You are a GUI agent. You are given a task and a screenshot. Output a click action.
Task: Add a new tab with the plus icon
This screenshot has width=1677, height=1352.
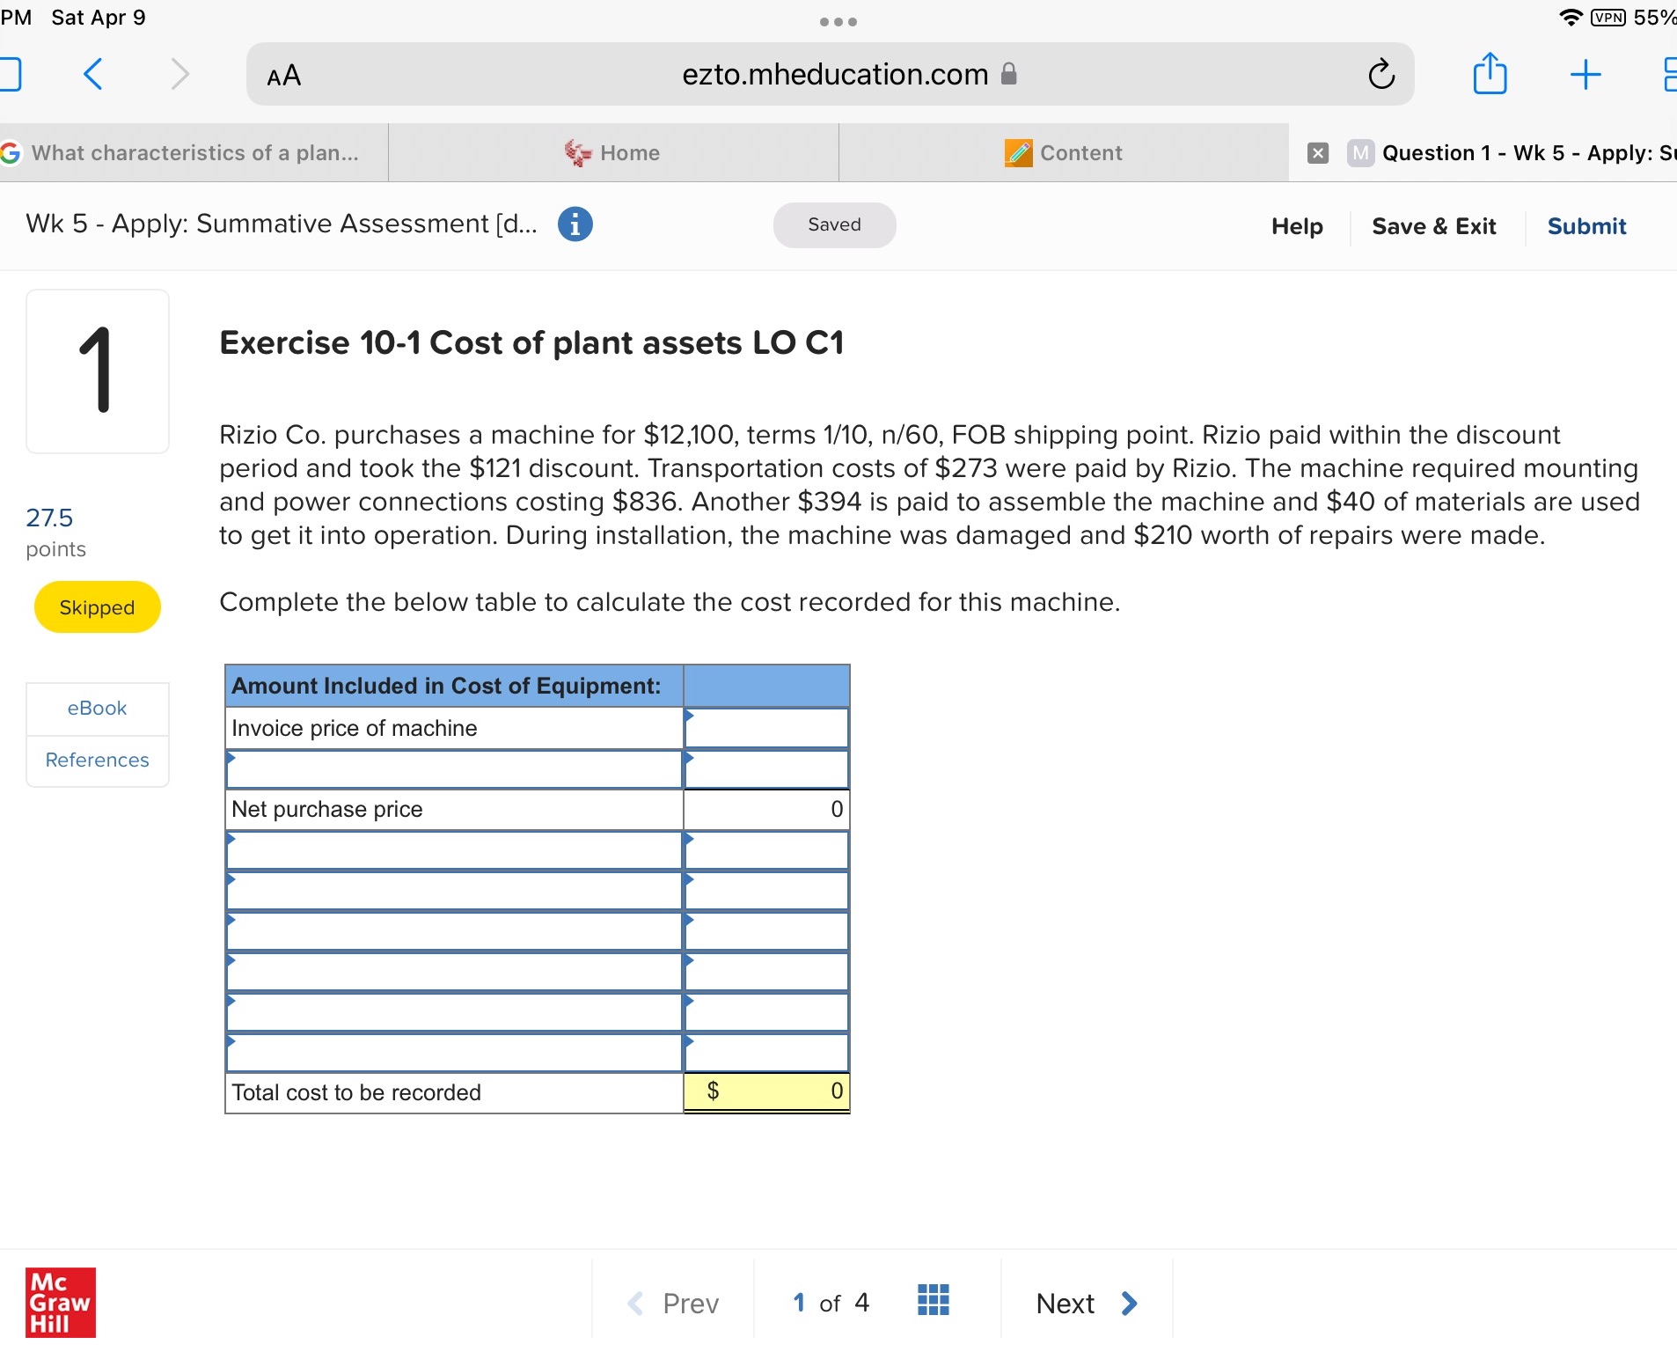pyautogui.click(x=1585, y=74)
